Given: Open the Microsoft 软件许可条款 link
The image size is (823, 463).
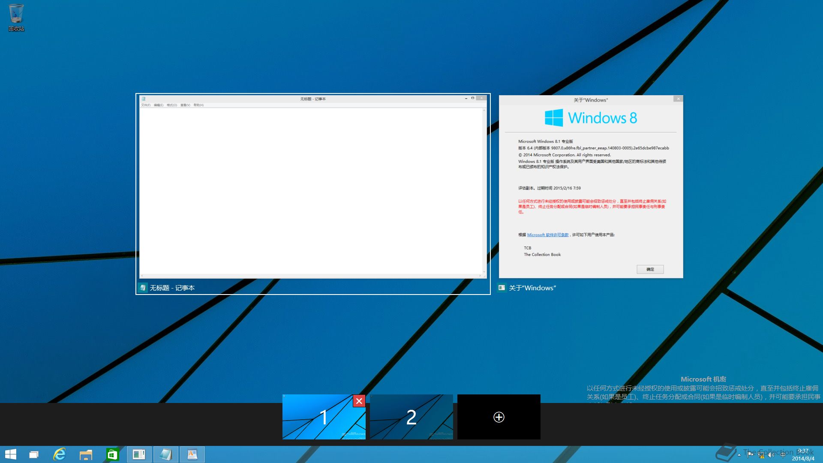Looking at the screenshot, I should (548, 235).
